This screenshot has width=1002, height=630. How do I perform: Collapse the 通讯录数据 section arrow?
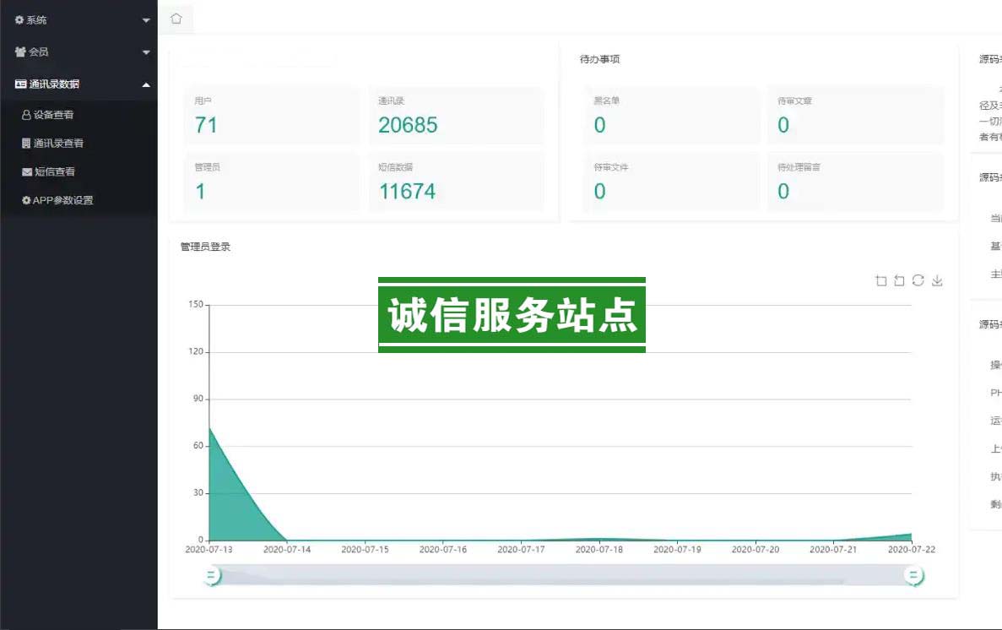click(x=146, y=84)
